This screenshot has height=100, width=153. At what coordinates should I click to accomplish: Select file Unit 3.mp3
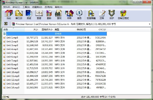click(12, 45)
